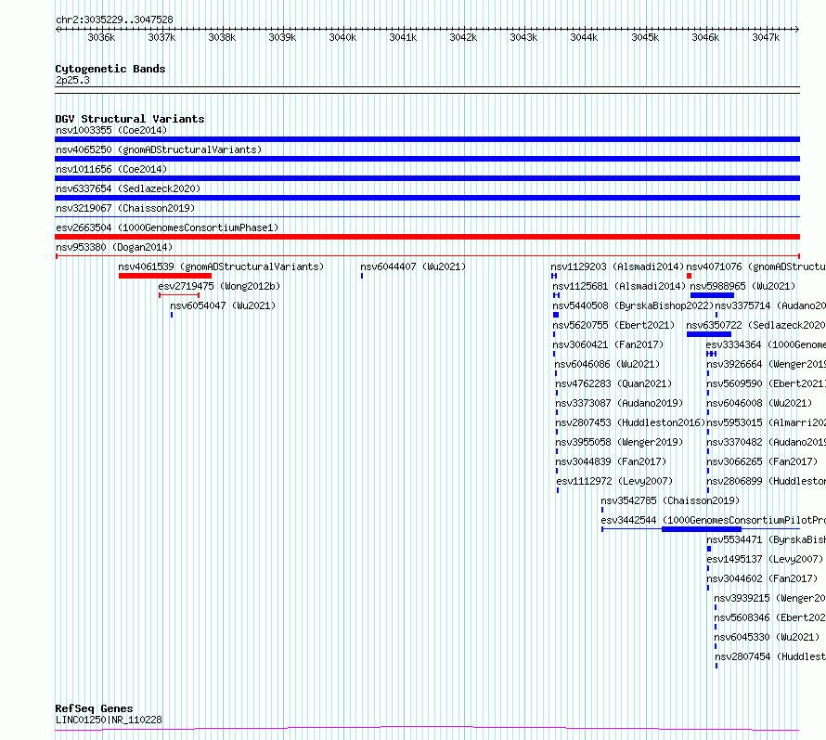This screenshot has width=826, height=740.
Task: Open the nsv3370482 Audano variant label
Action: (x=766, y=442)
